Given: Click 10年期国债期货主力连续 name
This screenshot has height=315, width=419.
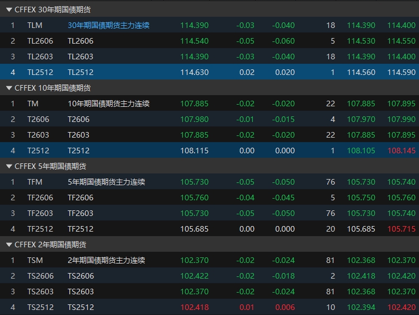Looking at the screenshot, I should pyautogui.click(x=109, y=104).
